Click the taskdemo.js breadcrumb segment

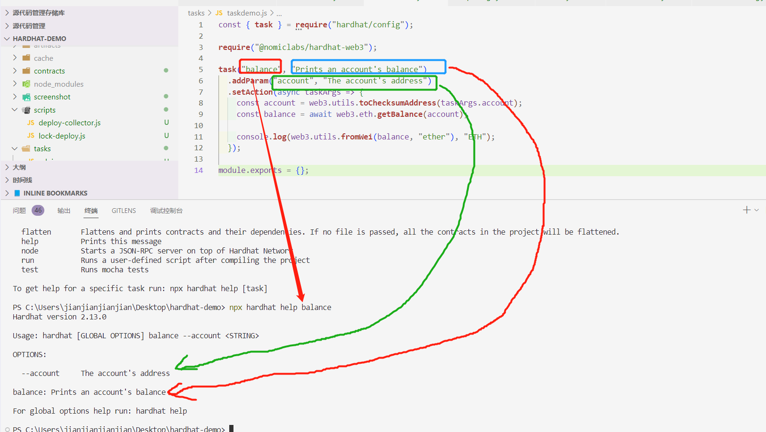point(247,13)
